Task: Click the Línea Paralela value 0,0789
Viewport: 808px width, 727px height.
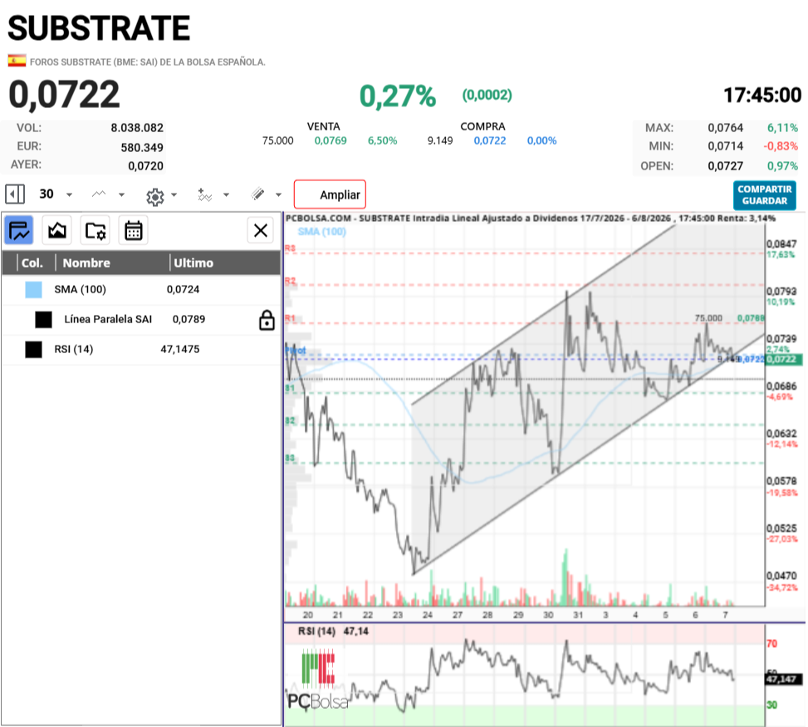Action: (x=189, y=320)
